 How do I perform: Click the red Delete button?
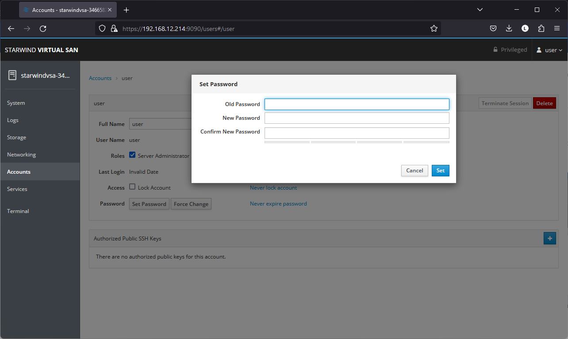[x=545, y=103]
